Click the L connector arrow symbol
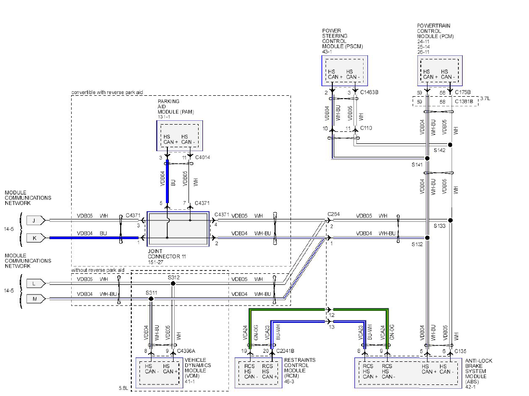This screenshot has height=396, width=529. [x=36, y=283]
